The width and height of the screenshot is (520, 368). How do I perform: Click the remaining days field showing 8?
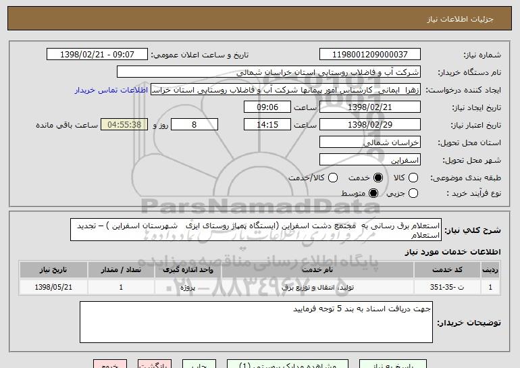[194, 125]
